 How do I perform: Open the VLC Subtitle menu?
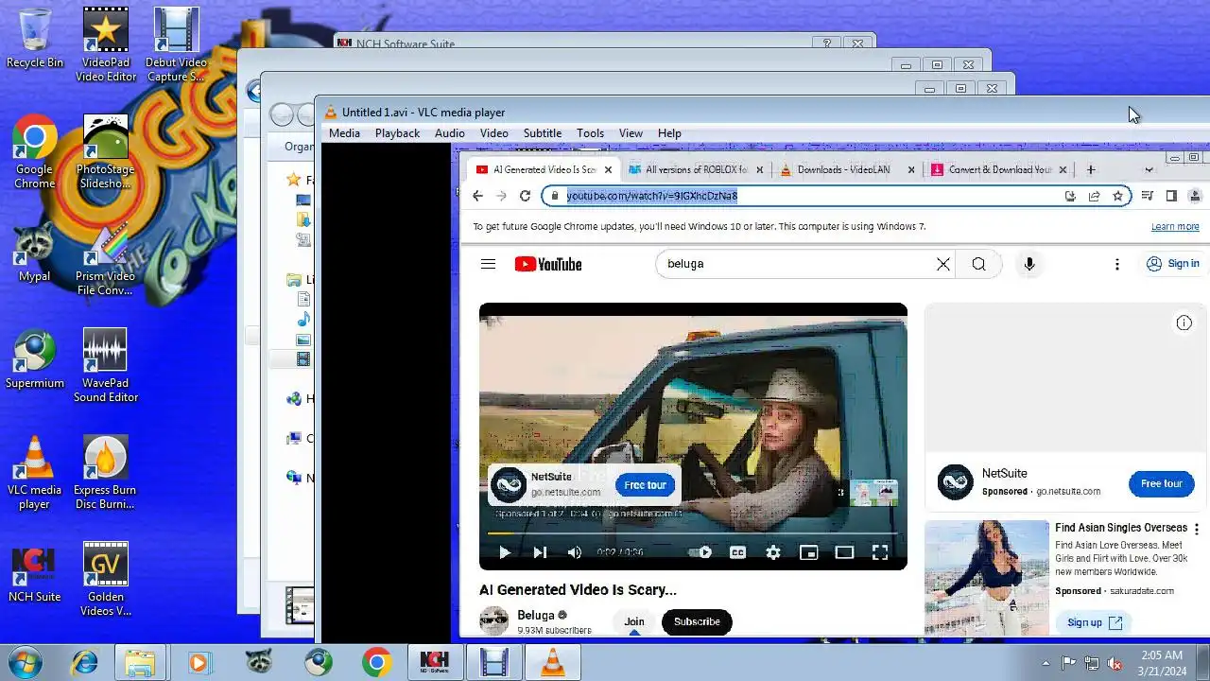pos(543,133)
